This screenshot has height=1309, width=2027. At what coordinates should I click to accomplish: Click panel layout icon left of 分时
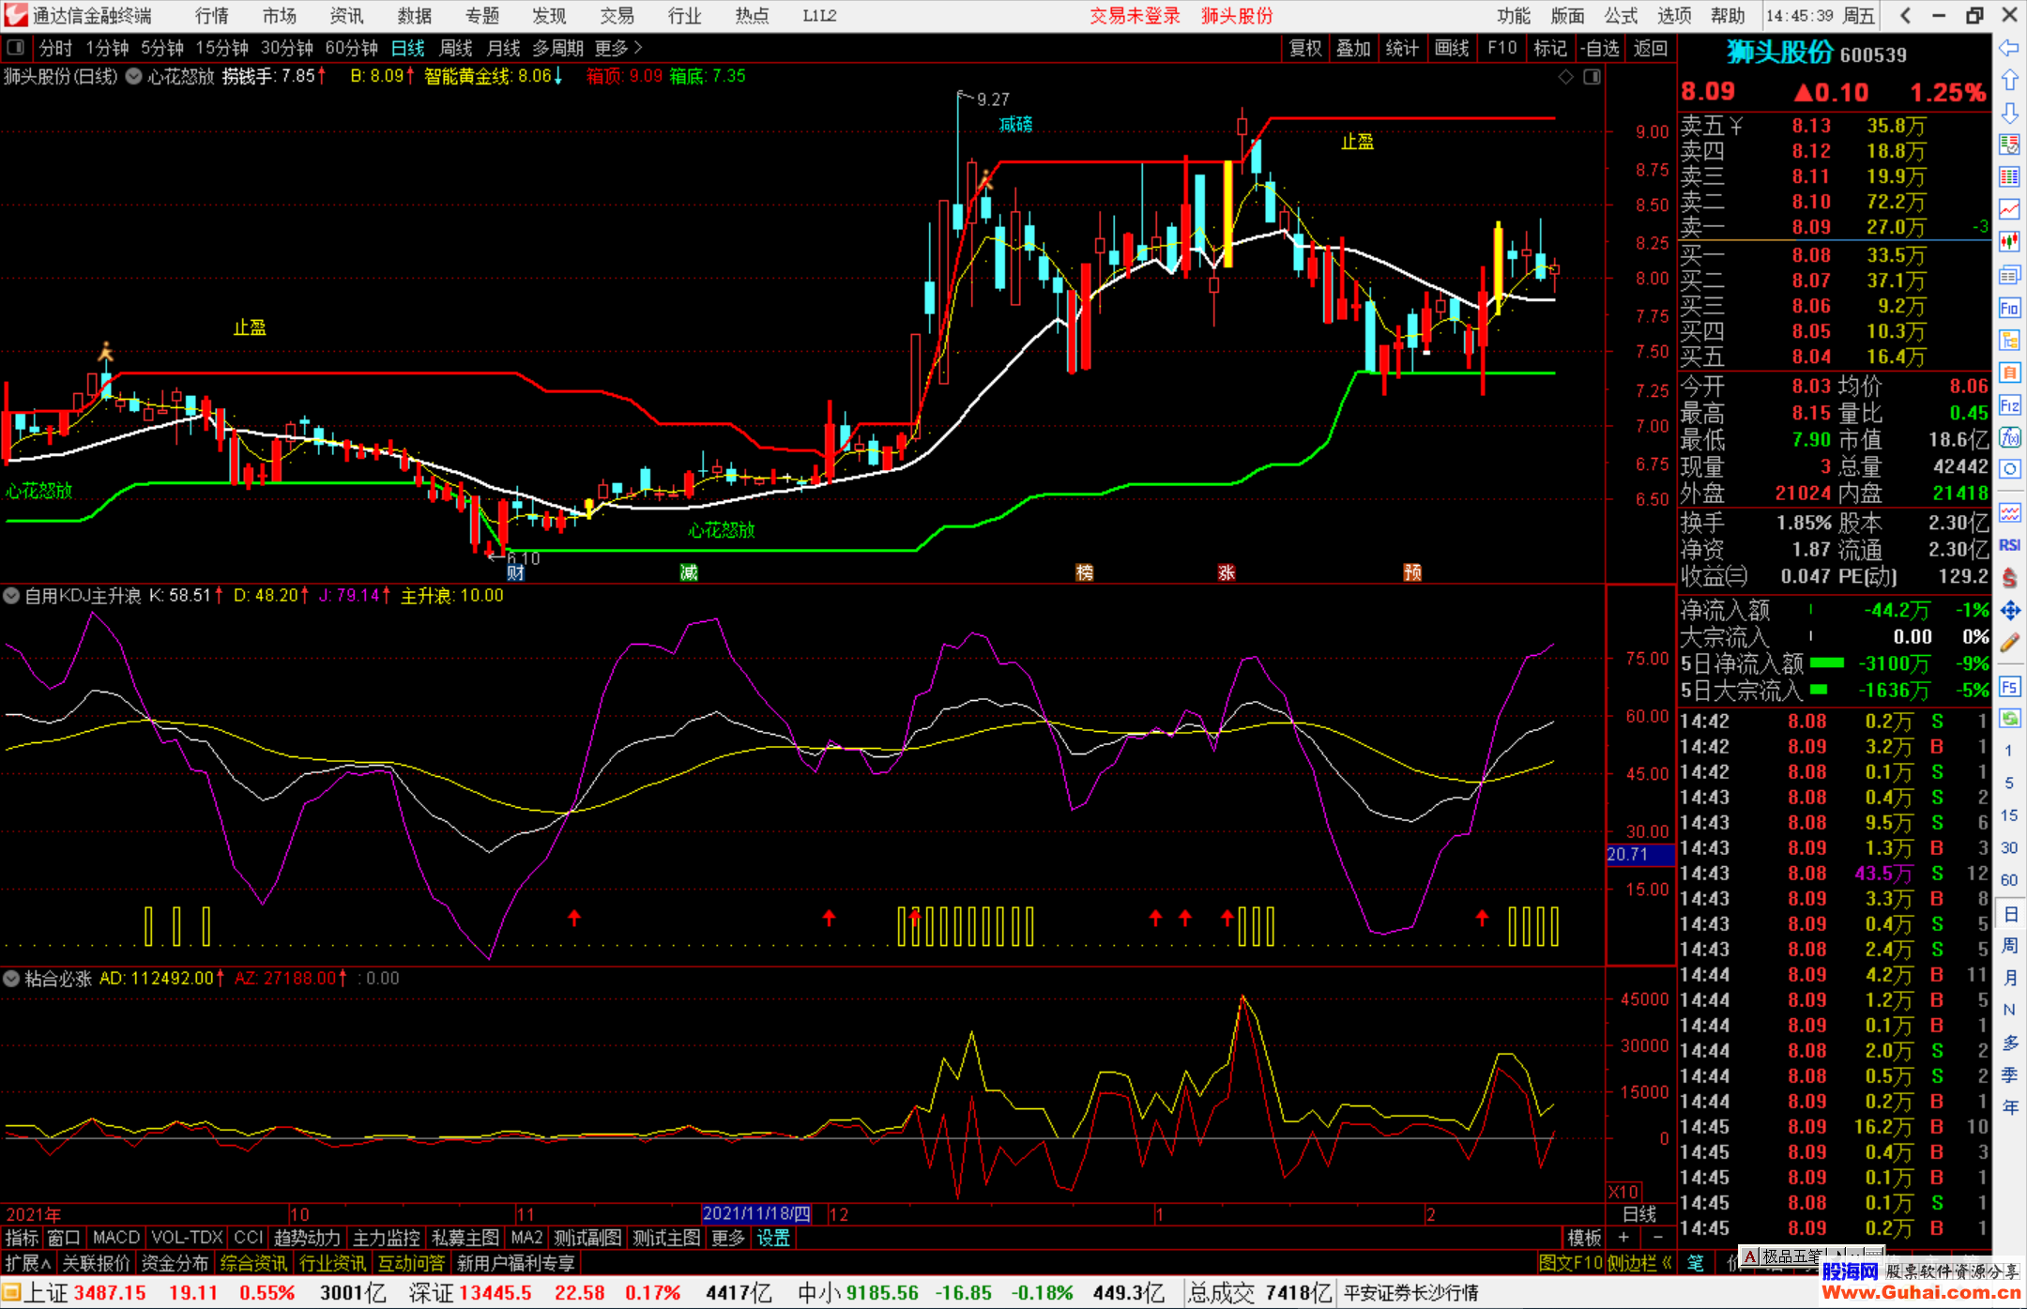pyautogui.click(x=16, y=48)
